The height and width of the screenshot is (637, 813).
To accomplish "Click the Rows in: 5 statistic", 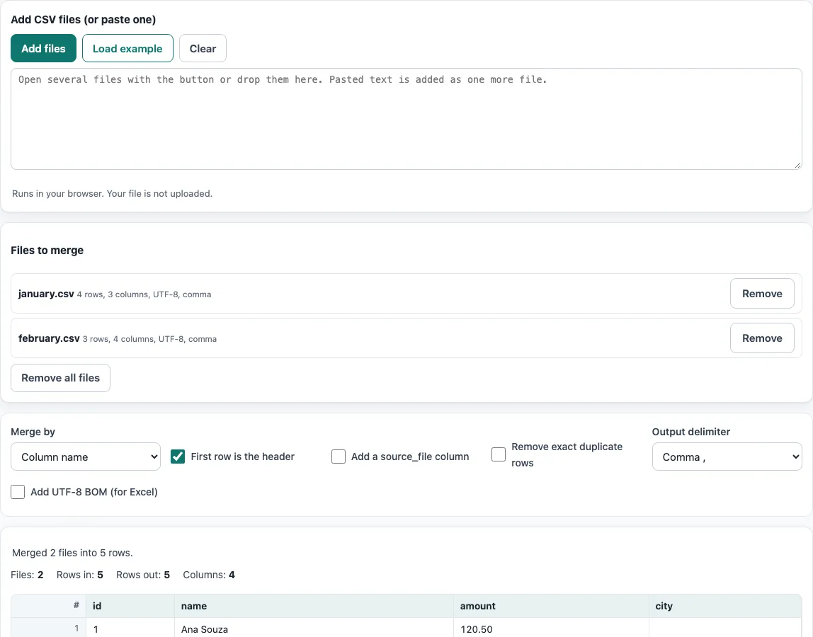I will pyautogui.click(x=80, y=575).
